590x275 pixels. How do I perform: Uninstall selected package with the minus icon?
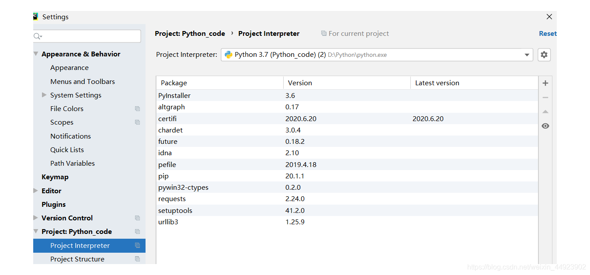pos(545,97)
